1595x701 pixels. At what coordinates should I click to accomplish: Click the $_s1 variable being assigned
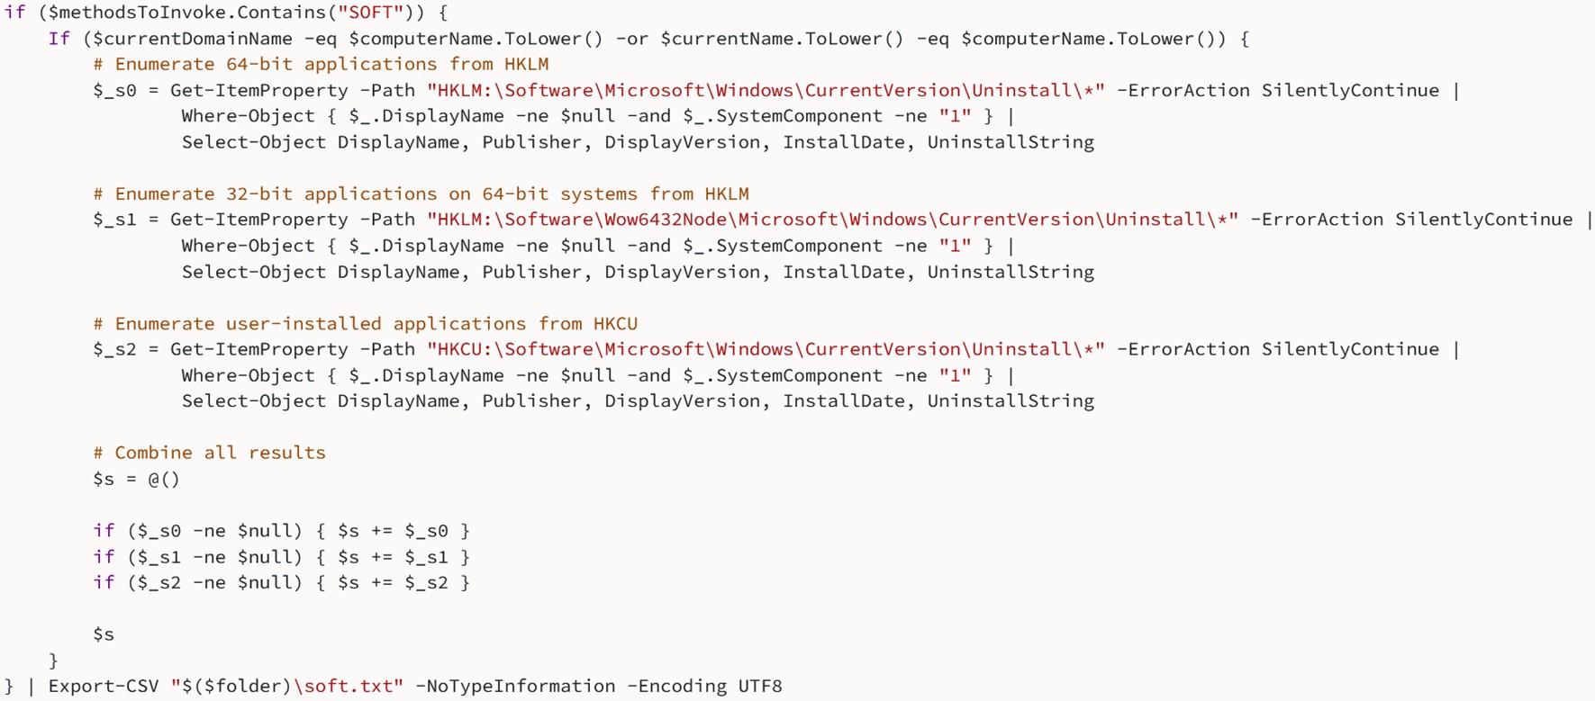pos(114,220)
